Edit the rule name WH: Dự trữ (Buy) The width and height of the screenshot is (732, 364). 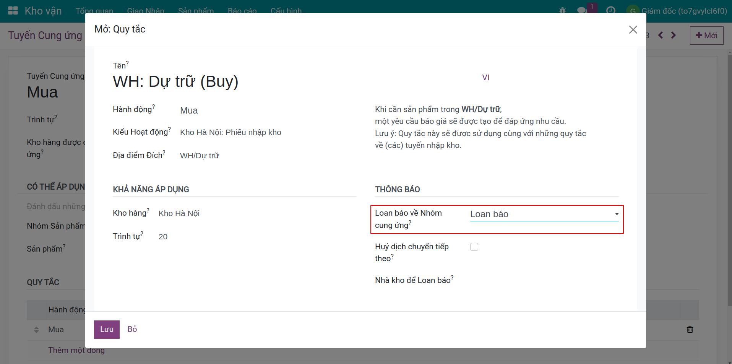click(175, 81)
